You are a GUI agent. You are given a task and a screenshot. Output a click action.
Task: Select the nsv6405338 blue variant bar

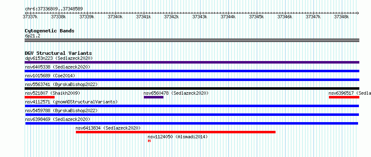[192, 71]
